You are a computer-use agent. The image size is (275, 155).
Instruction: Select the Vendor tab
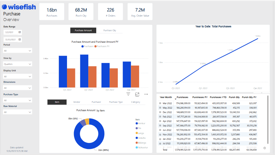click(77, 102)
